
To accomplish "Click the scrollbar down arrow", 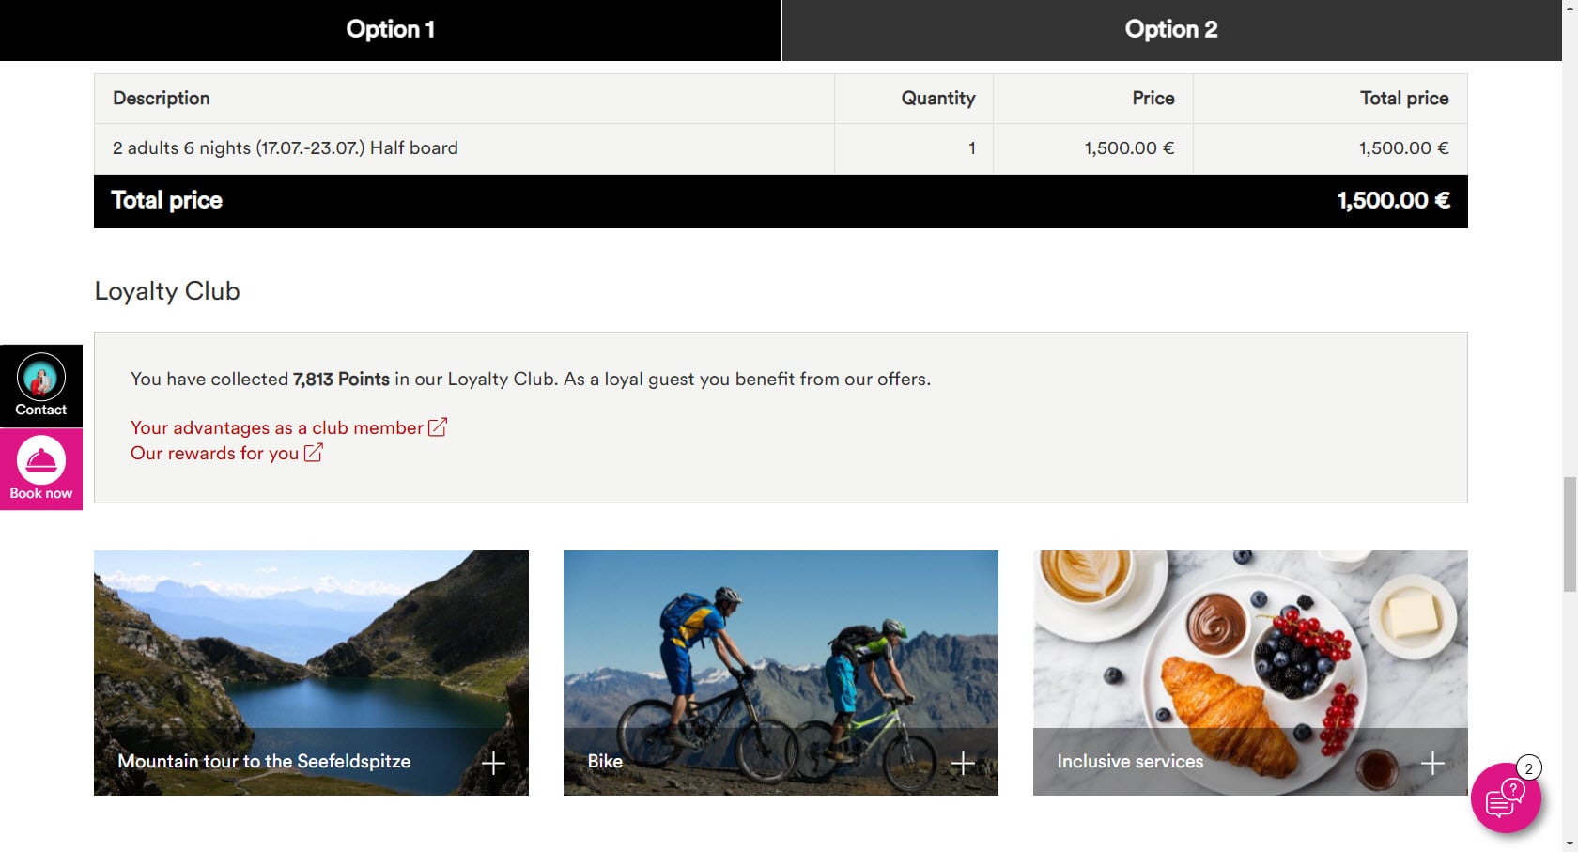I will point(1570,844).
